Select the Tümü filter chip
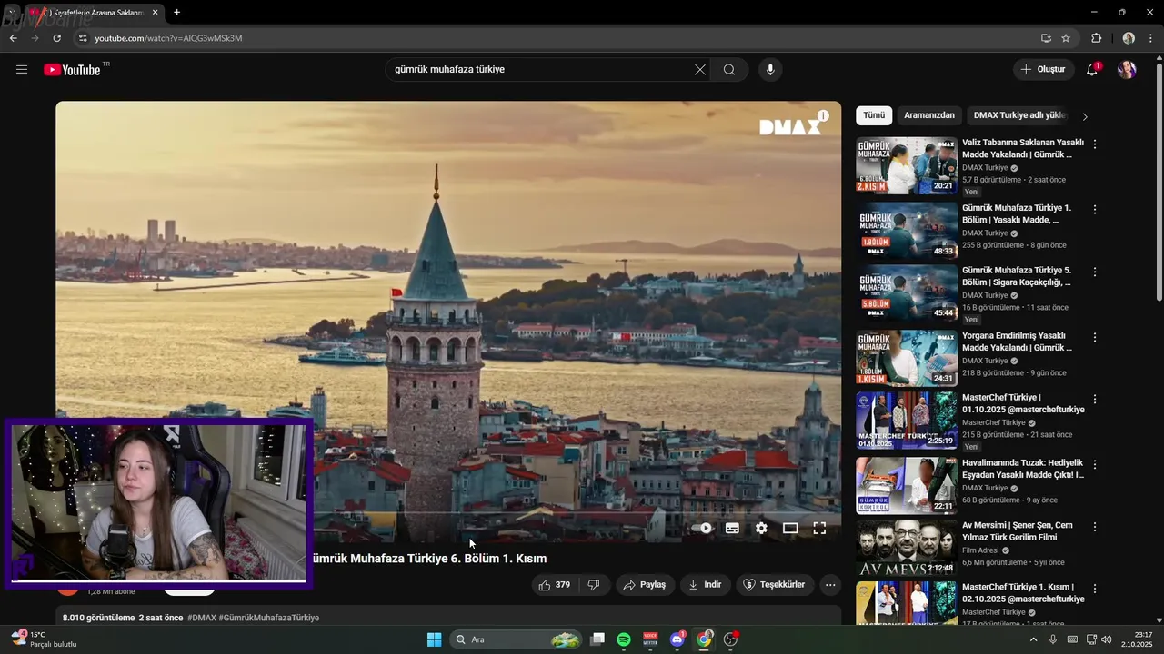Image resolution: width=1164 pixels, height=654 pixels. 874,115
